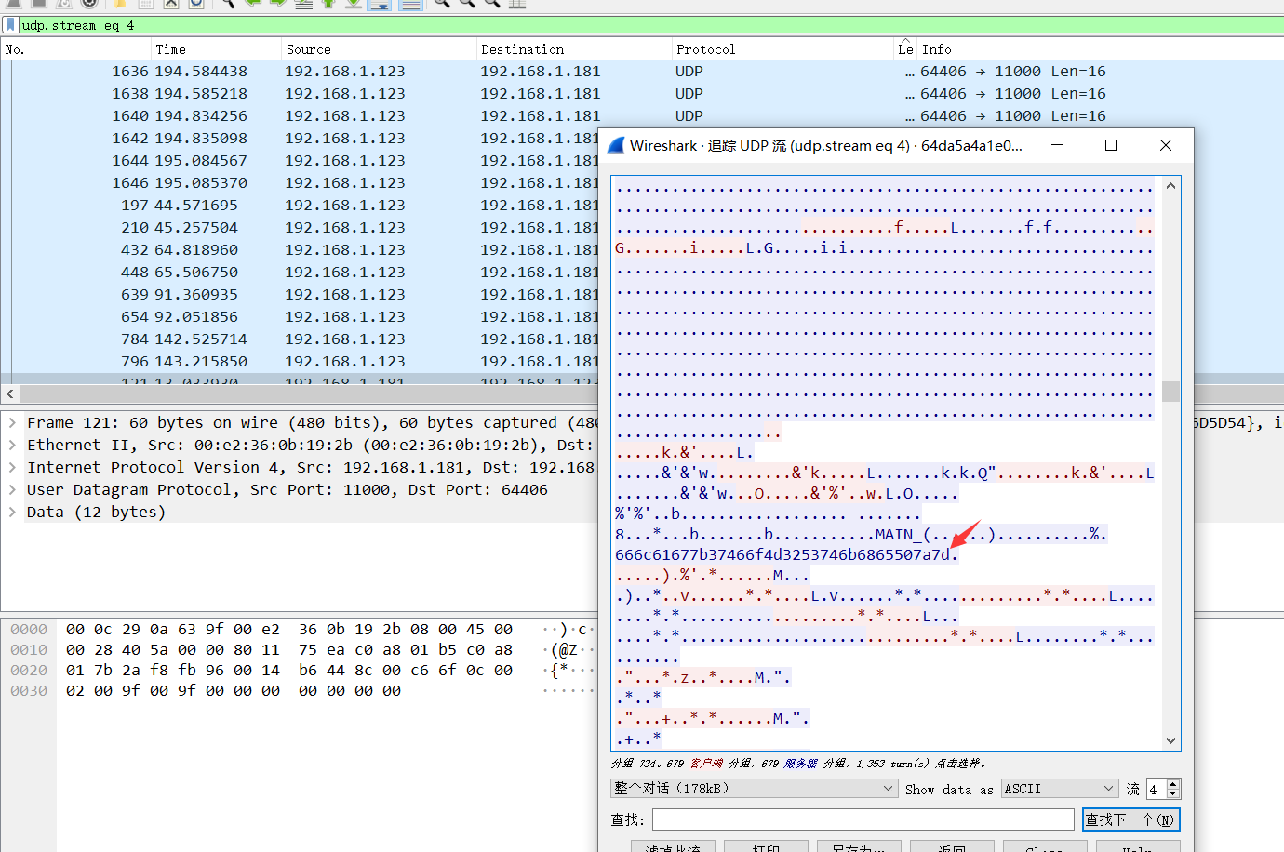
Task: Sort packets by the Time column header
Action: (215, 49)
